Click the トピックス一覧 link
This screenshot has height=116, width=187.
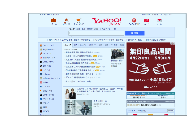(84, 81)
